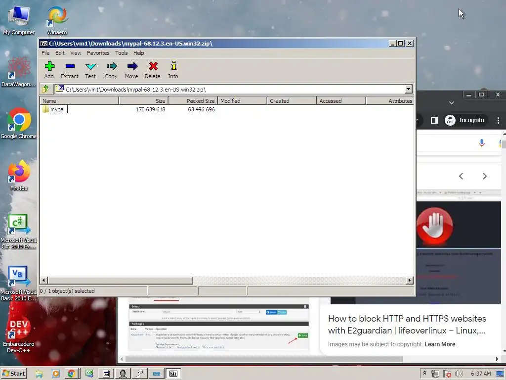Click the Move toolbar icon
The width and height of the screenshot is (506, 380).
(x=131, y=70)
